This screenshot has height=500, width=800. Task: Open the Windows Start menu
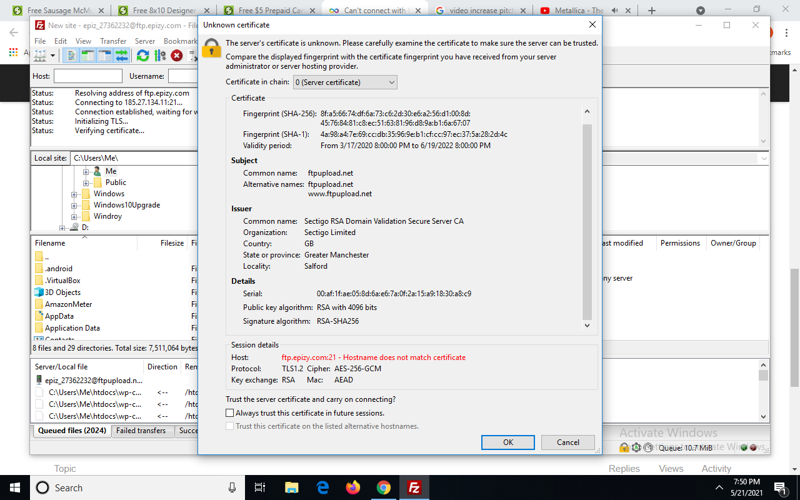tap(14, 487)
